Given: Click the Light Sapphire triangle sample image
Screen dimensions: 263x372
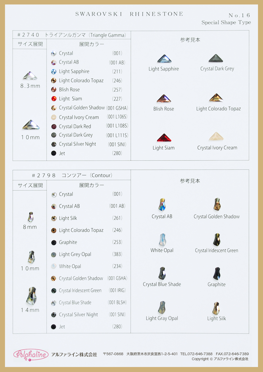Looking at the screenshot, I should tap(164, 59).
